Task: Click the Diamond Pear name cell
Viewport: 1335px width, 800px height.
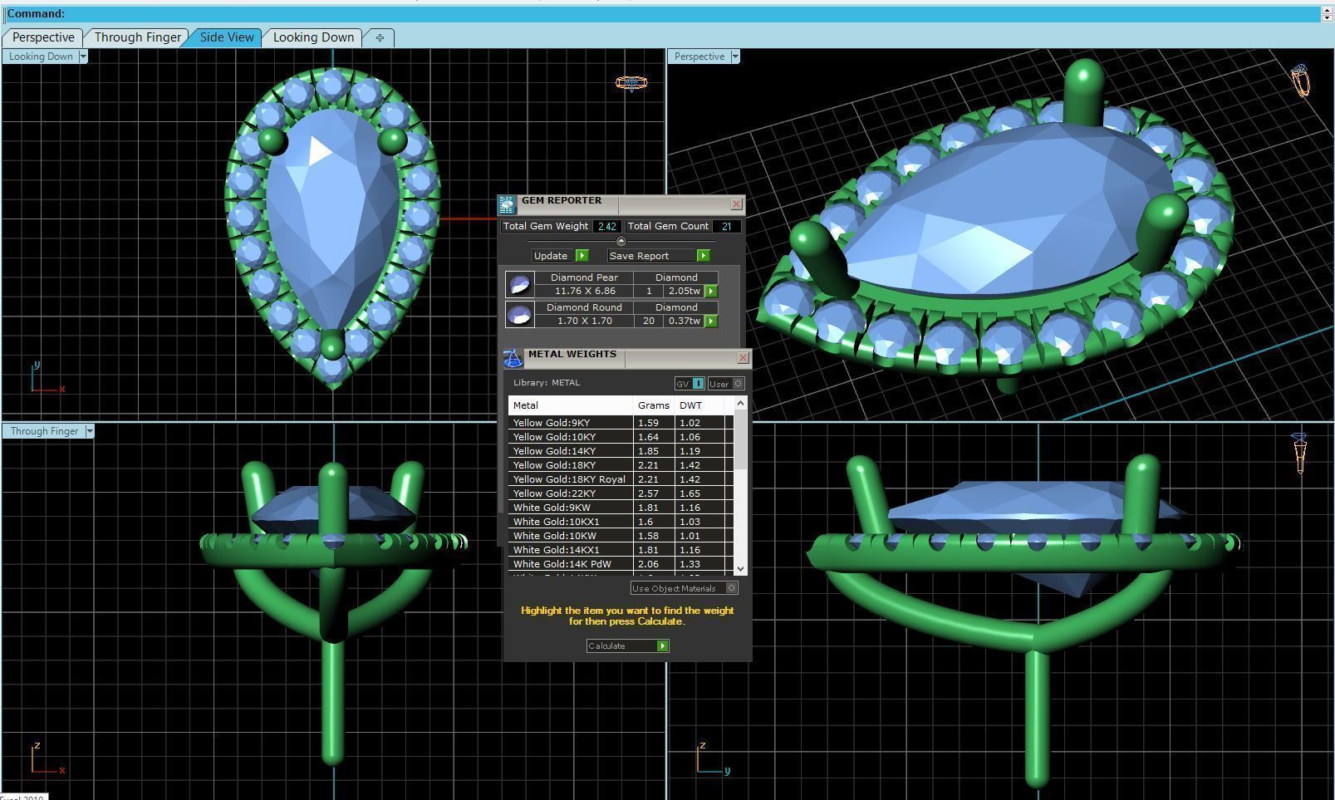Action: [x=585, y=277]
